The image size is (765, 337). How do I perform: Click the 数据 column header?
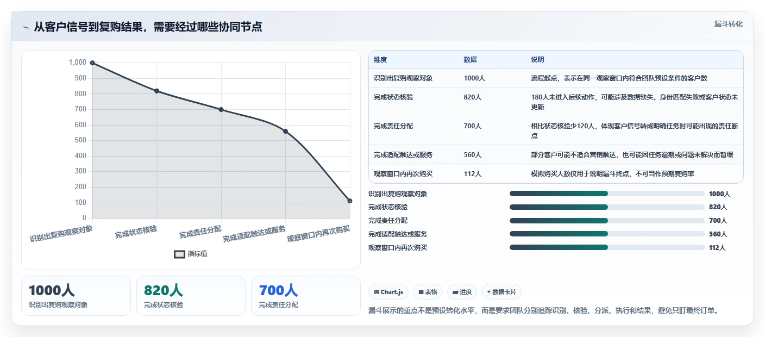coord(471,60)
